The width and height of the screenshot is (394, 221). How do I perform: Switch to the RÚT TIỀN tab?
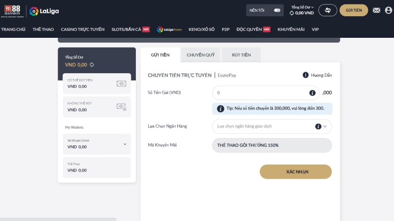(241, 55)
